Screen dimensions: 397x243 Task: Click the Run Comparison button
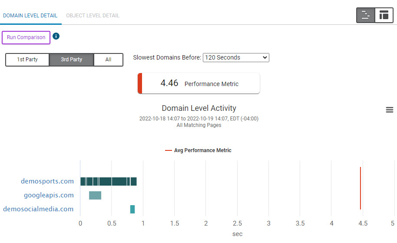pyautogui.click(x=26, y=37)
